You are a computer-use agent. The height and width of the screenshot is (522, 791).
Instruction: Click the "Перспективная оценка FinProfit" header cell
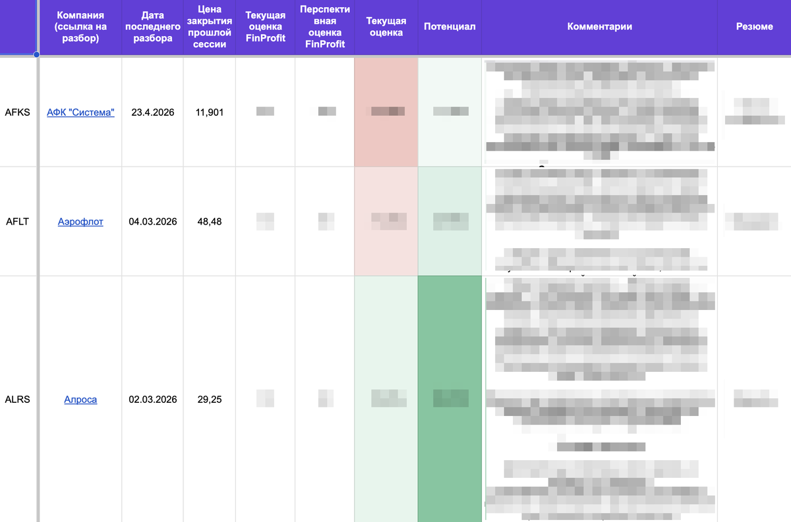pyautogui.click(x=324, y=27)
